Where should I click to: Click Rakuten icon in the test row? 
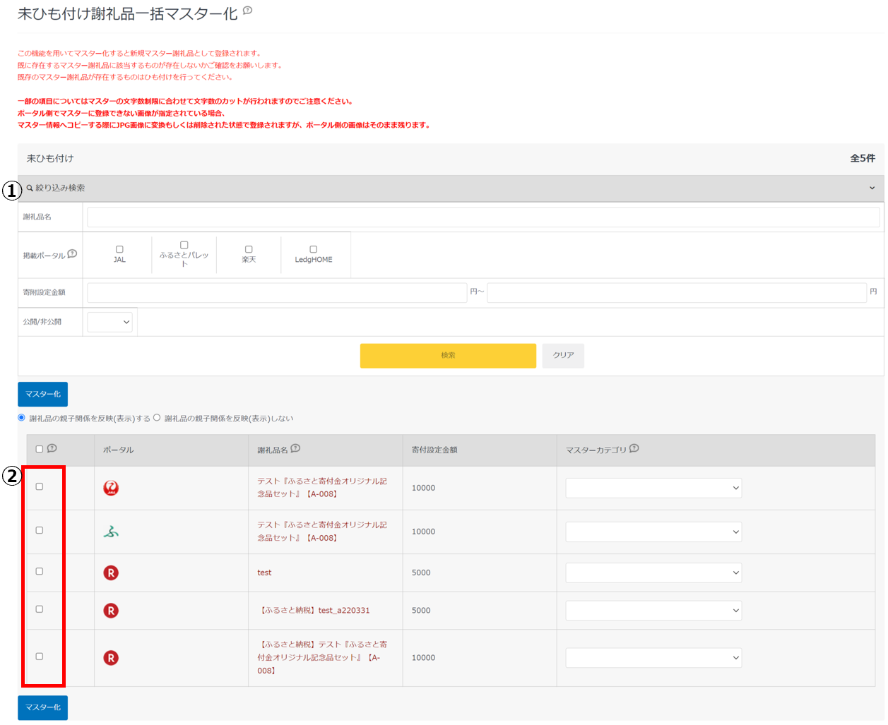tap(111, 573)
